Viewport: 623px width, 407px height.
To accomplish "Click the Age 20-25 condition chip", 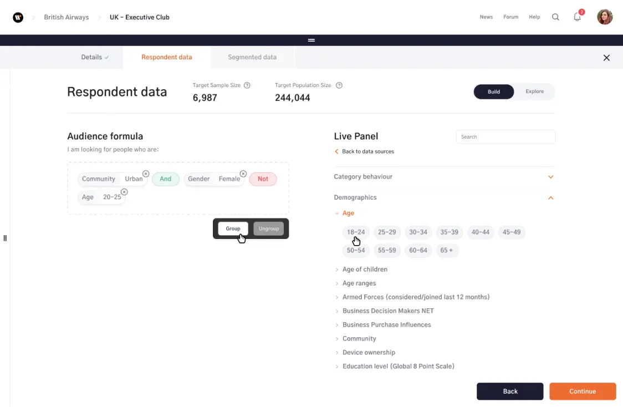I will click(x=102, y=197).
